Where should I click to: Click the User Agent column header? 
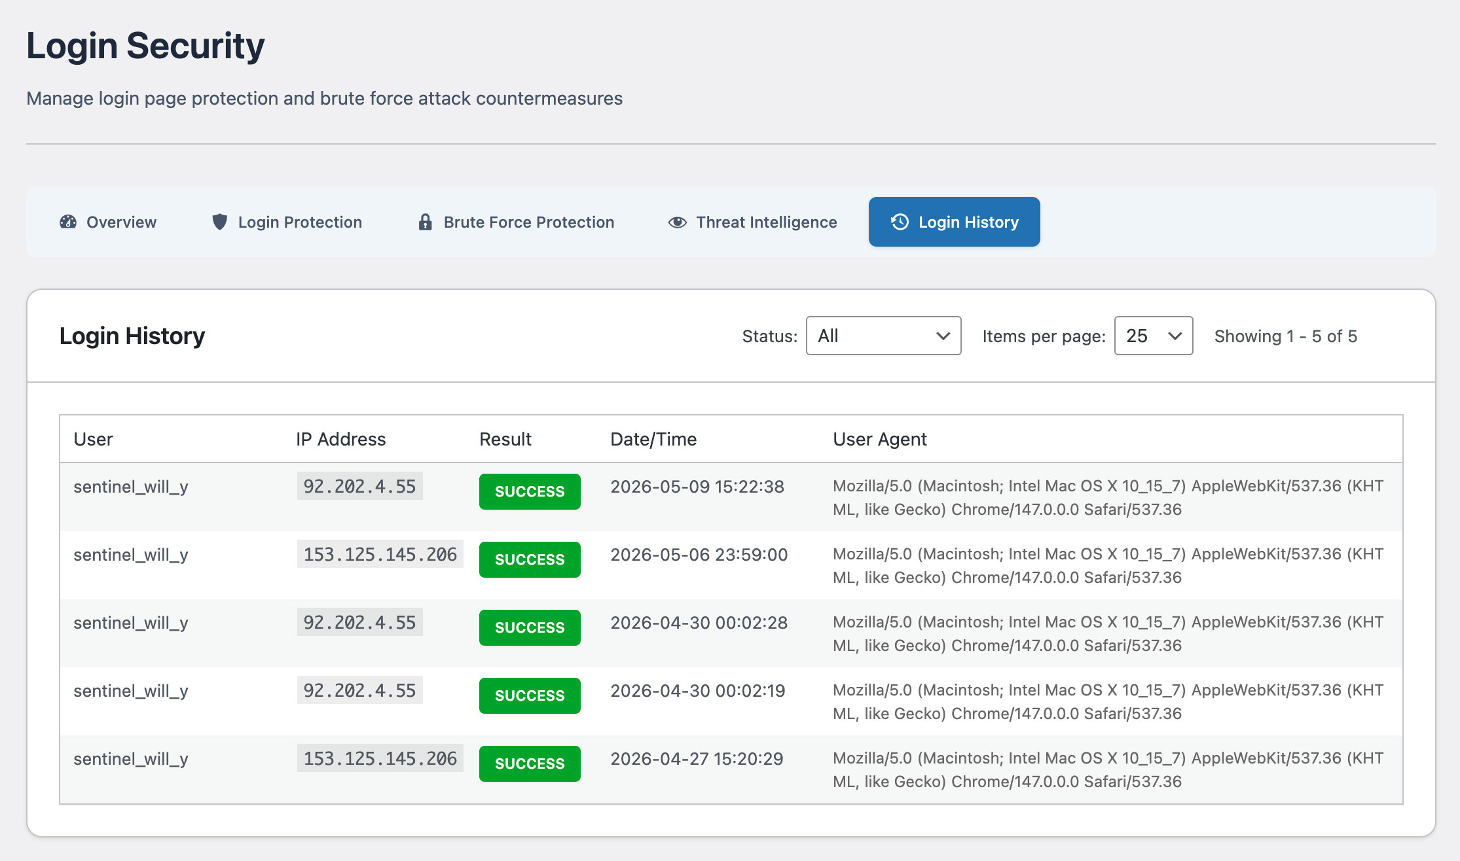pos(880,439)
